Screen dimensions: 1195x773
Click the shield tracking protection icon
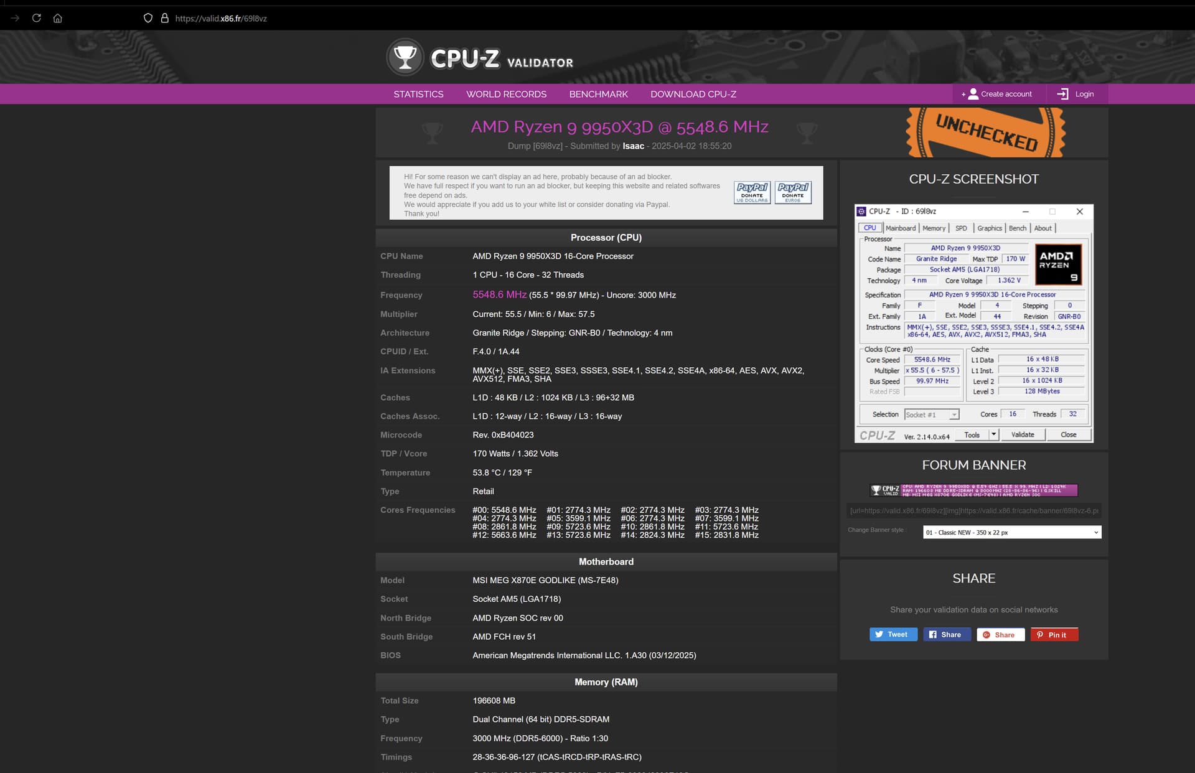click(148, 18)
